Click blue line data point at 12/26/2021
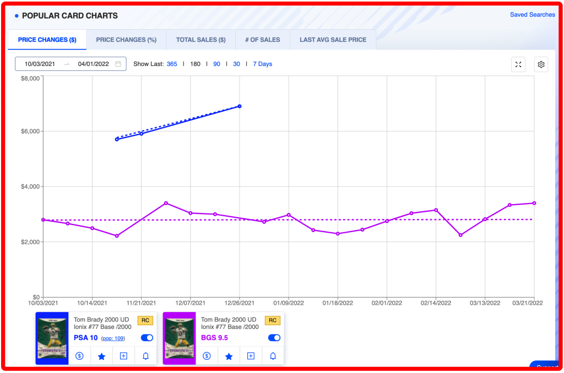The image size is (564, 373). (240, 106)
